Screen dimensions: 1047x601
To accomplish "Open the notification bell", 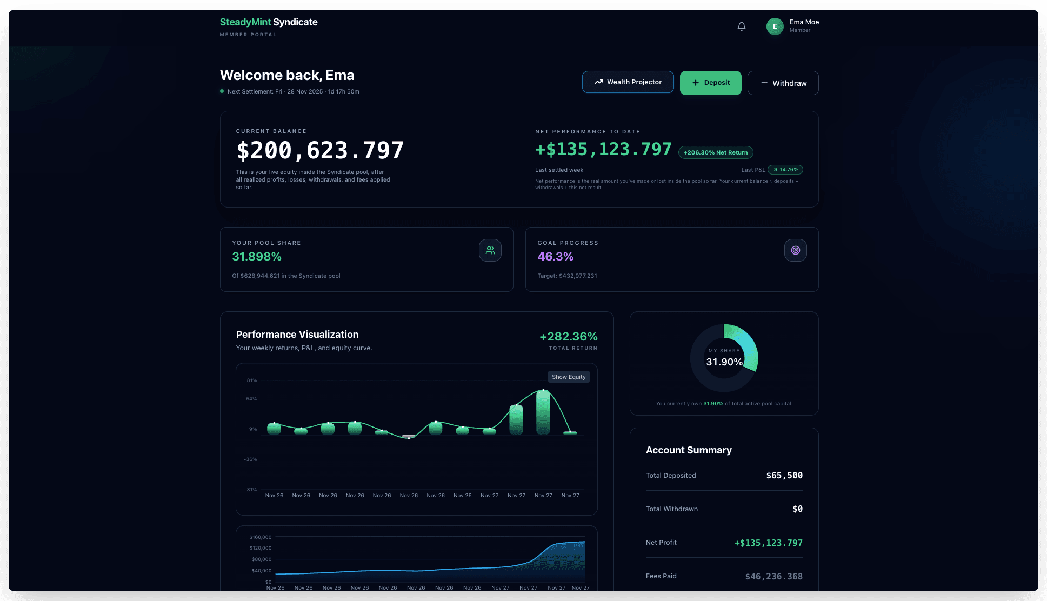I will (741, 26).
